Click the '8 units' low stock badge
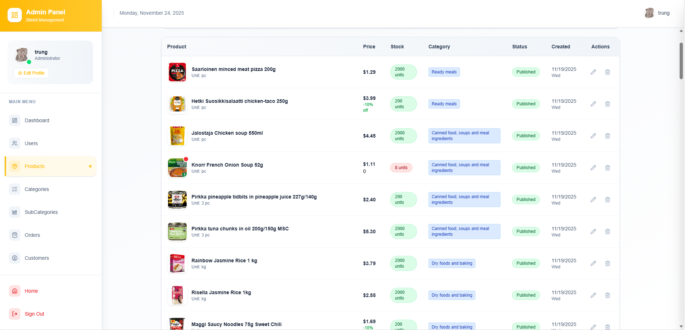Viewport: 685px width, 330px height. pyautogui.click(x=401, y=168)
